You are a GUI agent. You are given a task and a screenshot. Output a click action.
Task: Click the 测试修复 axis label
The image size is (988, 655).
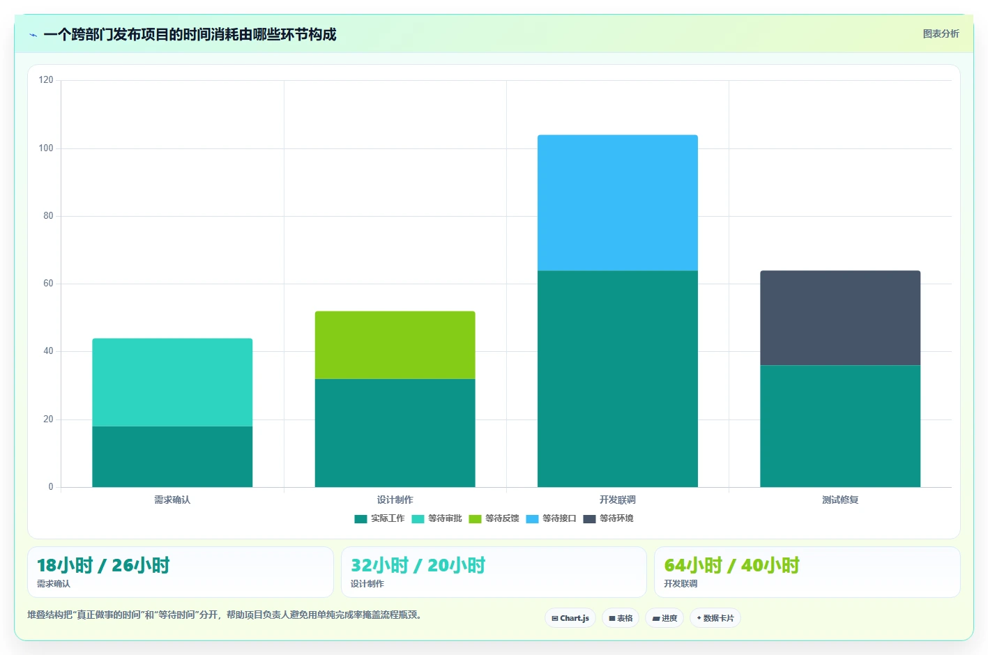(840, 500)
